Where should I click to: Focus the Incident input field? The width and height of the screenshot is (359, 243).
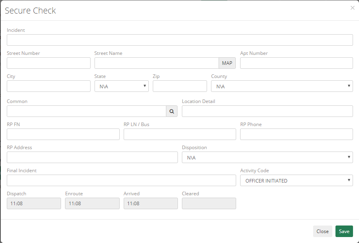pyautogui.click(x=180, y=40)
